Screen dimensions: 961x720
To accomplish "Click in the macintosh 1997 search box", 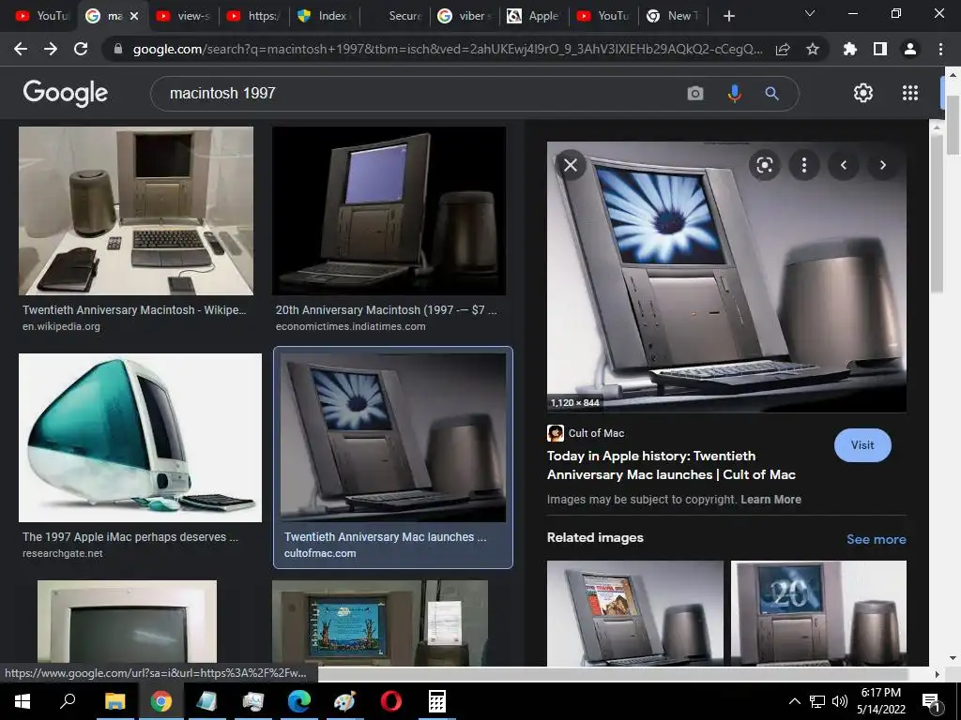I will click(417, 93).
